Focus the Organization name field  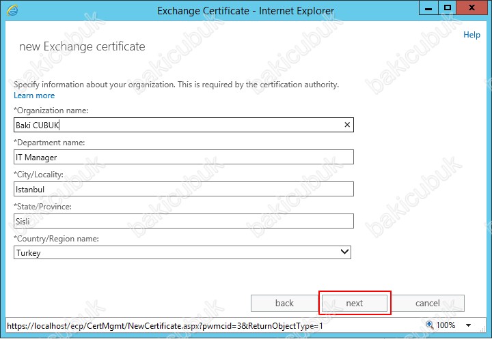click(184, 125)
